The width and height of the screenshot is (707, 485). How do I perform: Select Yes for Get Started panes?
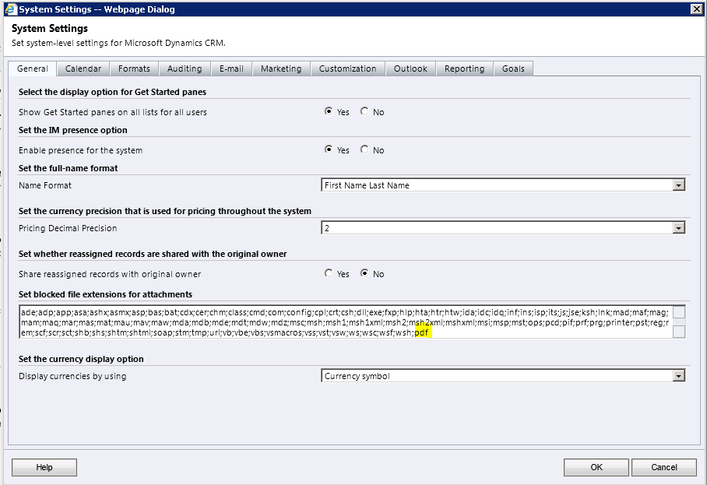coord(329,112)
